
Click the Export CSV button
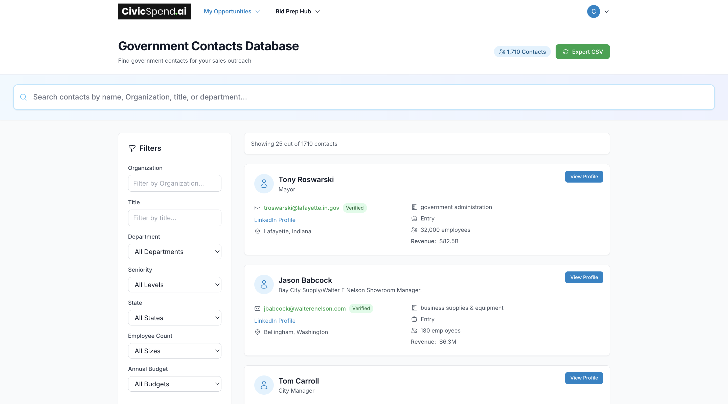coord(582,52)
